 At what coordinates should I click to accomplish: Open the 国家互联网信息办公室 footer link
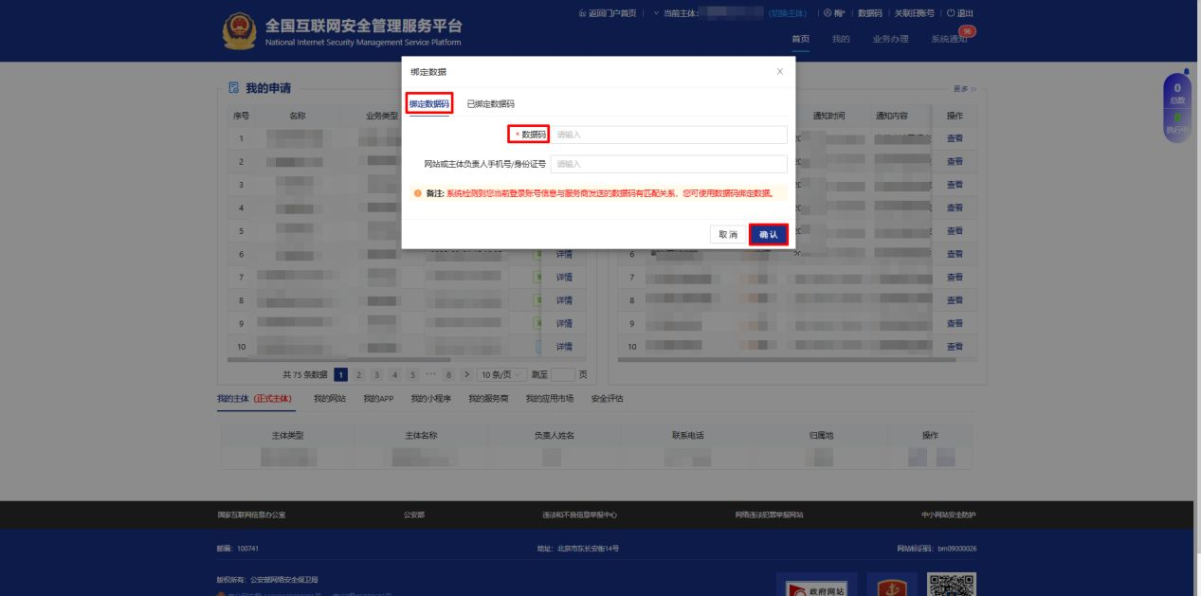[x=251, y=515]
